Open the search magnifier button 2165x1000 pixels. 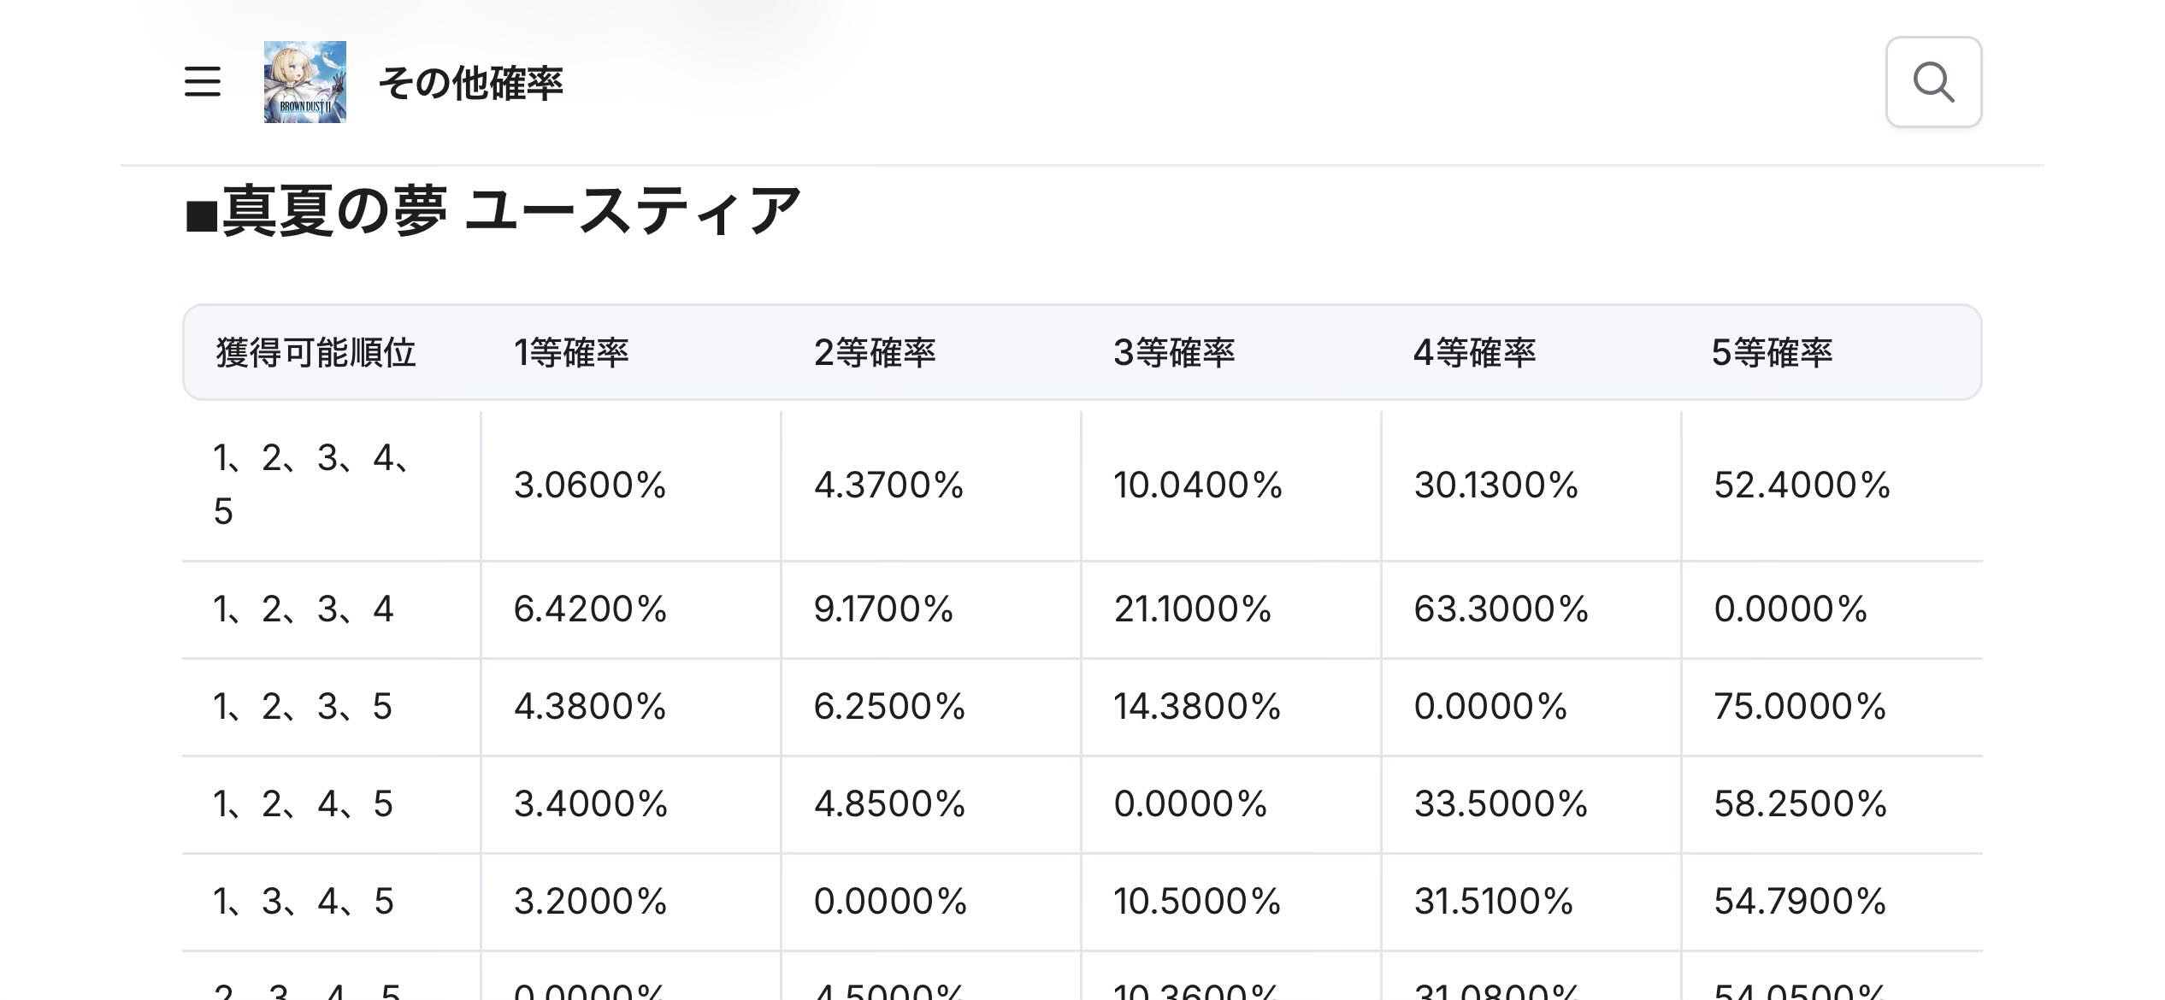(x=1933, y=82)
